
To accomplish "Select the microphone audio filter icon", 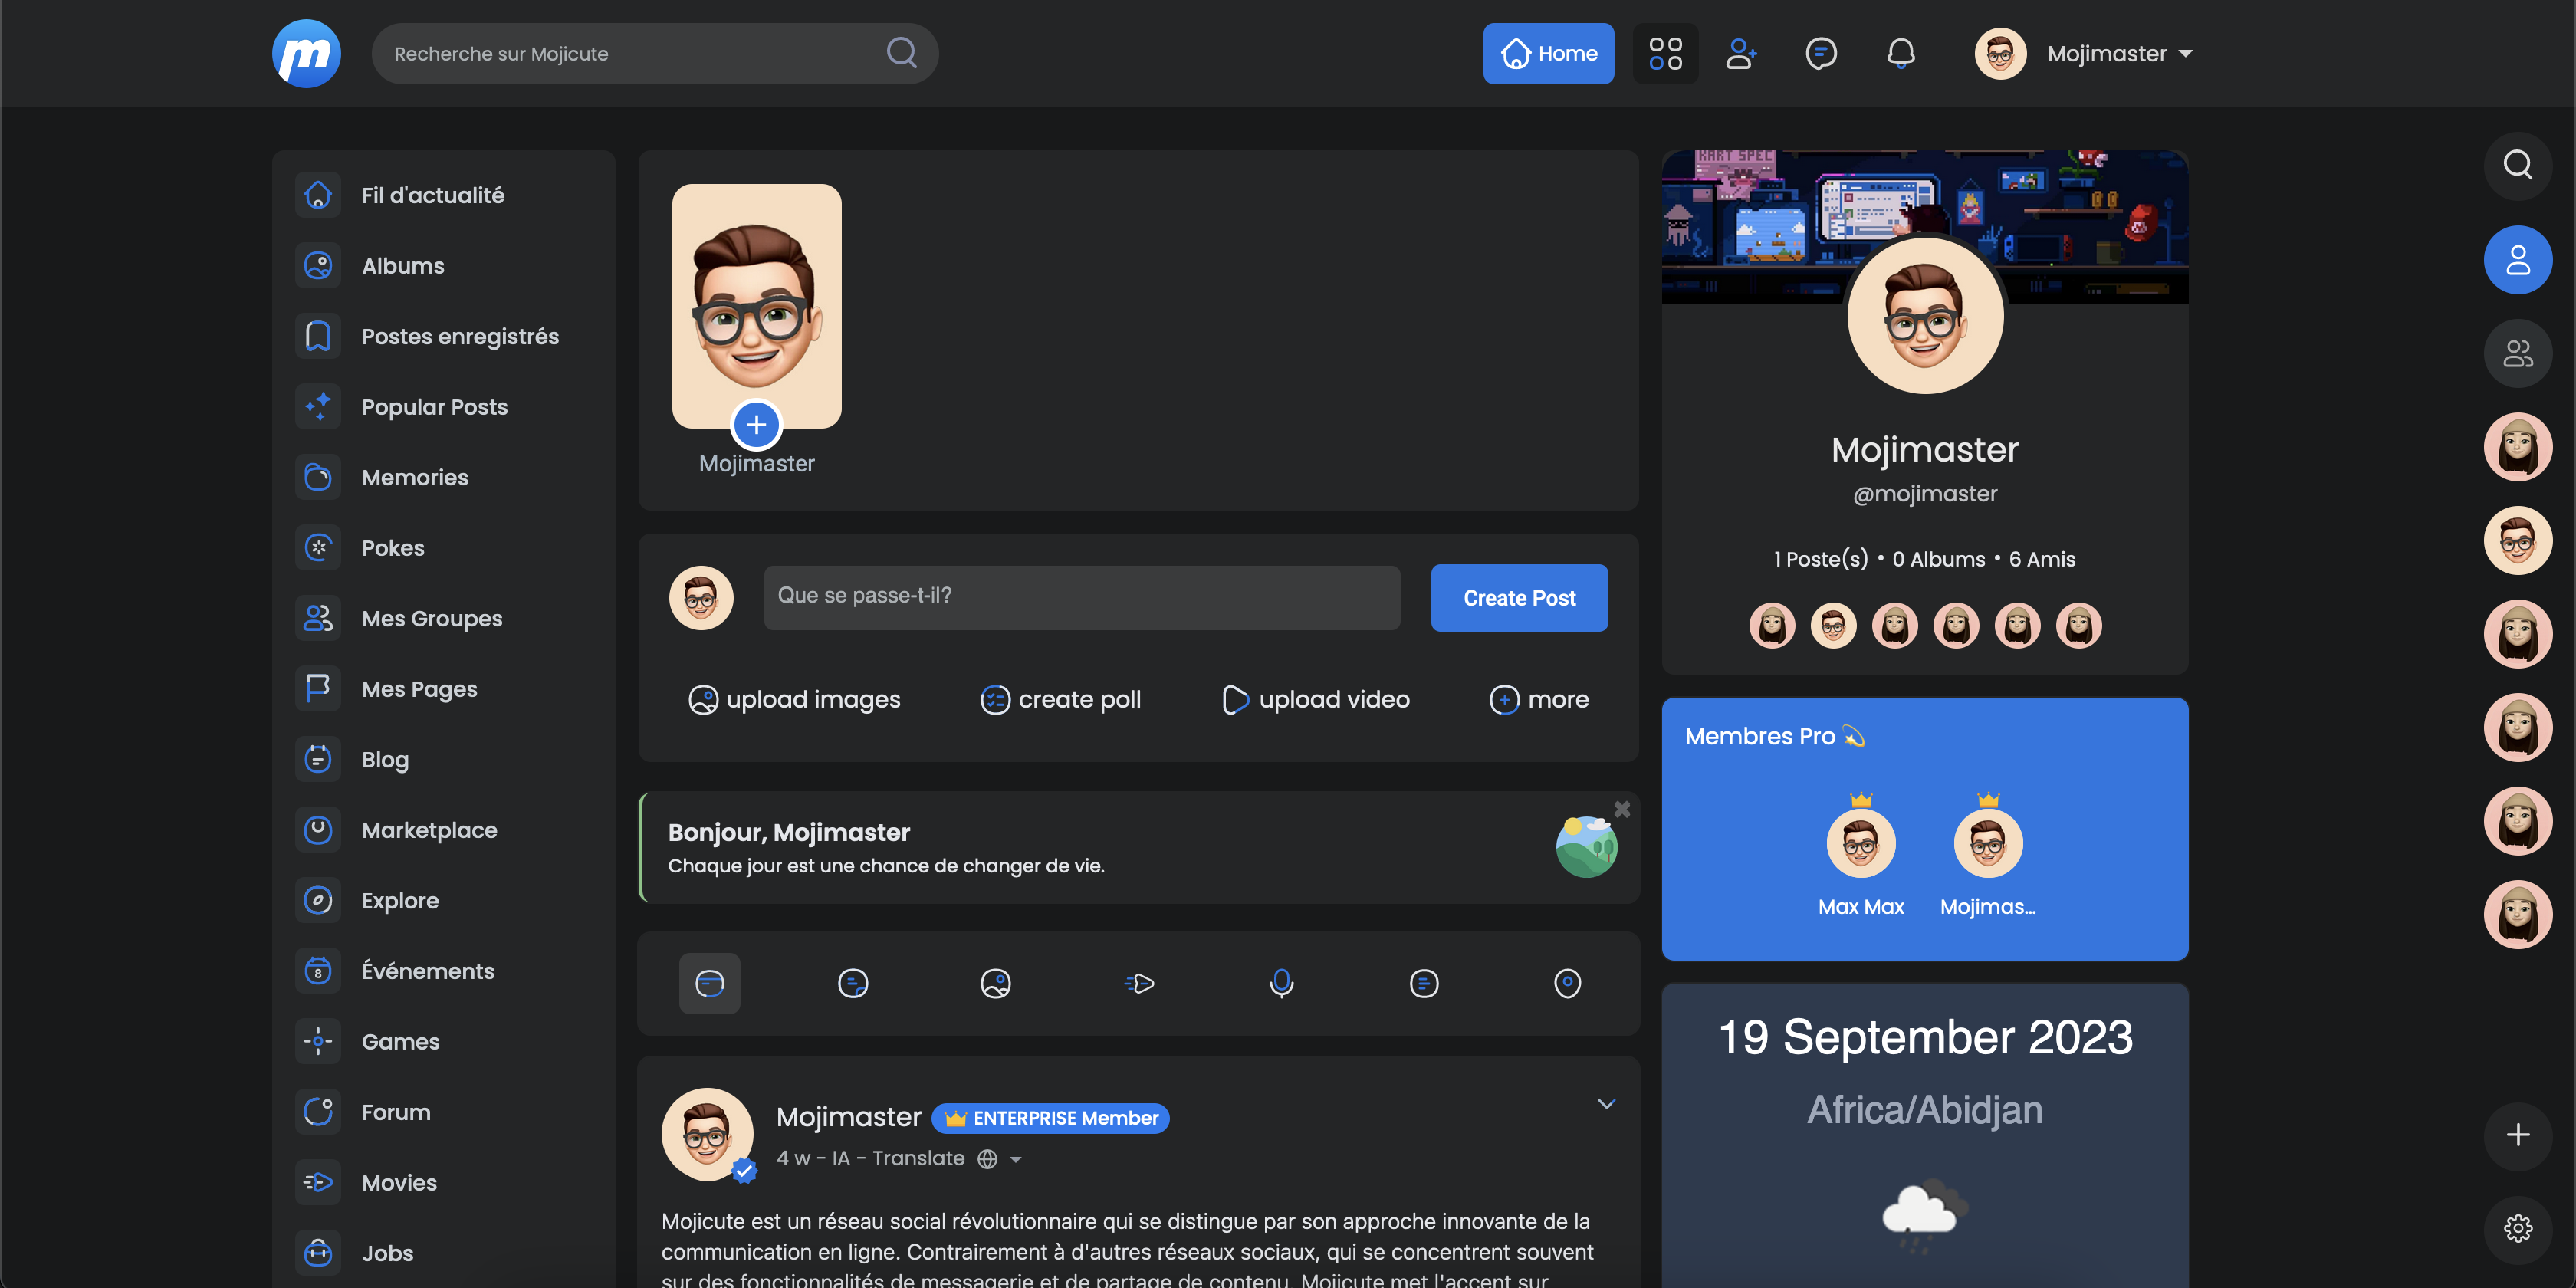I will (x=1281, y=983).
